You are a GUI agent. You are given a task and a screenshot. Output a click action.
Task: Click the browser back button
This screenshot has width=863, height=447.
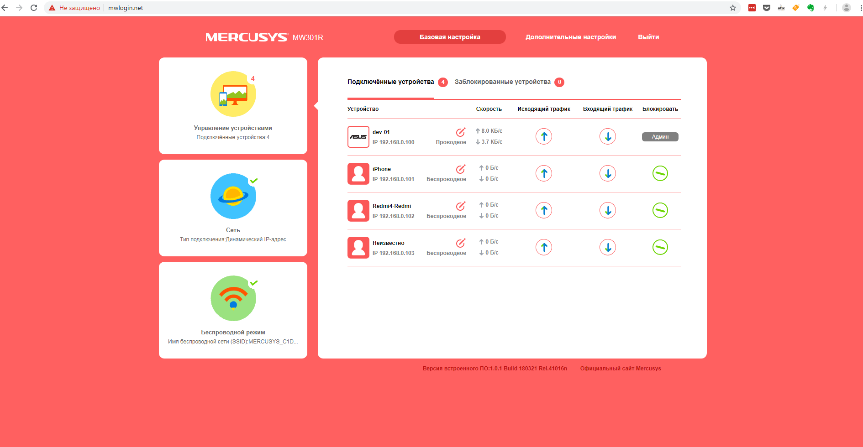[5, 8]
